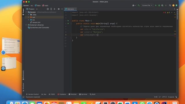The image size is (185, 104).
Task: Open the TODO tool window tab
Action: 52,94
